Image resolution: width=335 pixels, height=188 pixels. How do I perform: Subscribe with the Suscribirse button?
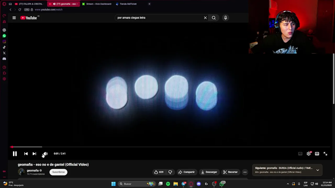pos(58,172)
